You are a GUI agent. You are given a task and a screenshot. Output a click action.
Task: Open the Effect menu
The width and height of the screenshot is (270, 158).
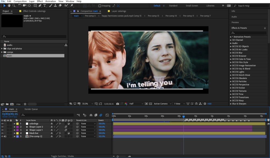tap(40, 1)
